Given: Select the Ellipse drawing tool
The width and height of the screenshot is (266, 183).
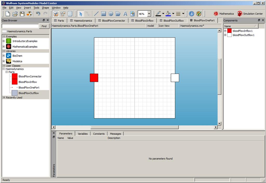Looking at the screenshot, I should [111, 14].
